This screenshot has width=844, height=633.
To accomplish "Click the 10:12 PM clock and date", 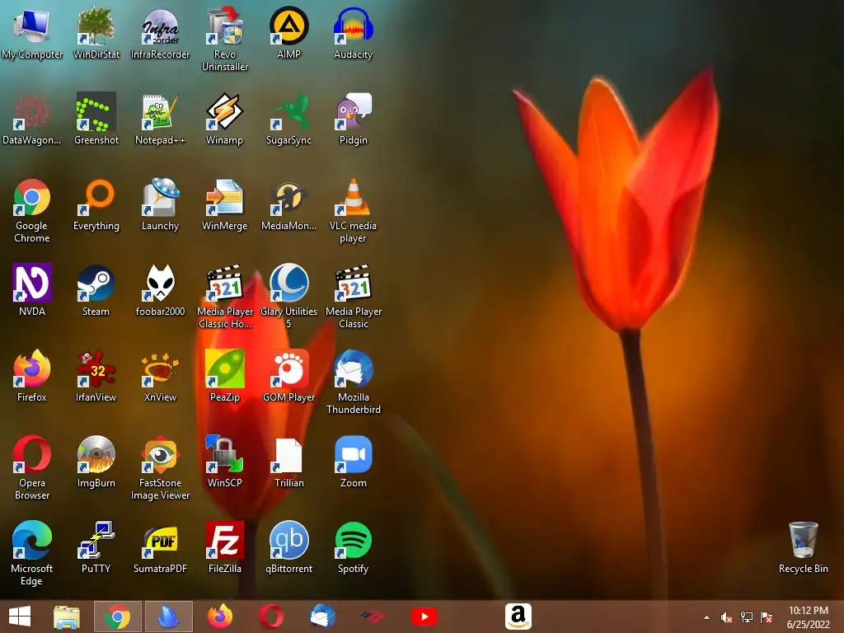I will [x=809, y=617].
